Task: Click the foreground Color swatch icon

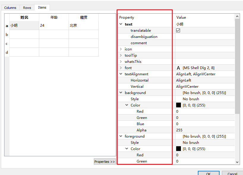Action: [179, 149]
